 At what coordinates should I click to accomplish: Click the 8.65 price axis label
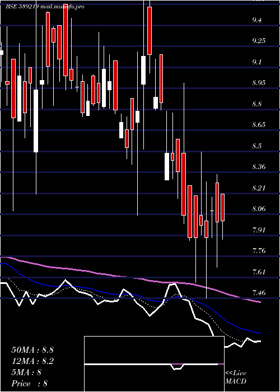pyautogui.click(x=259, y=125)
